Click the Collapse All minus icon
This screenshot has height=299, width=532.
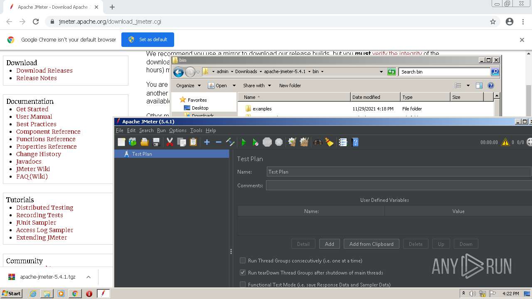coord(219,142)
